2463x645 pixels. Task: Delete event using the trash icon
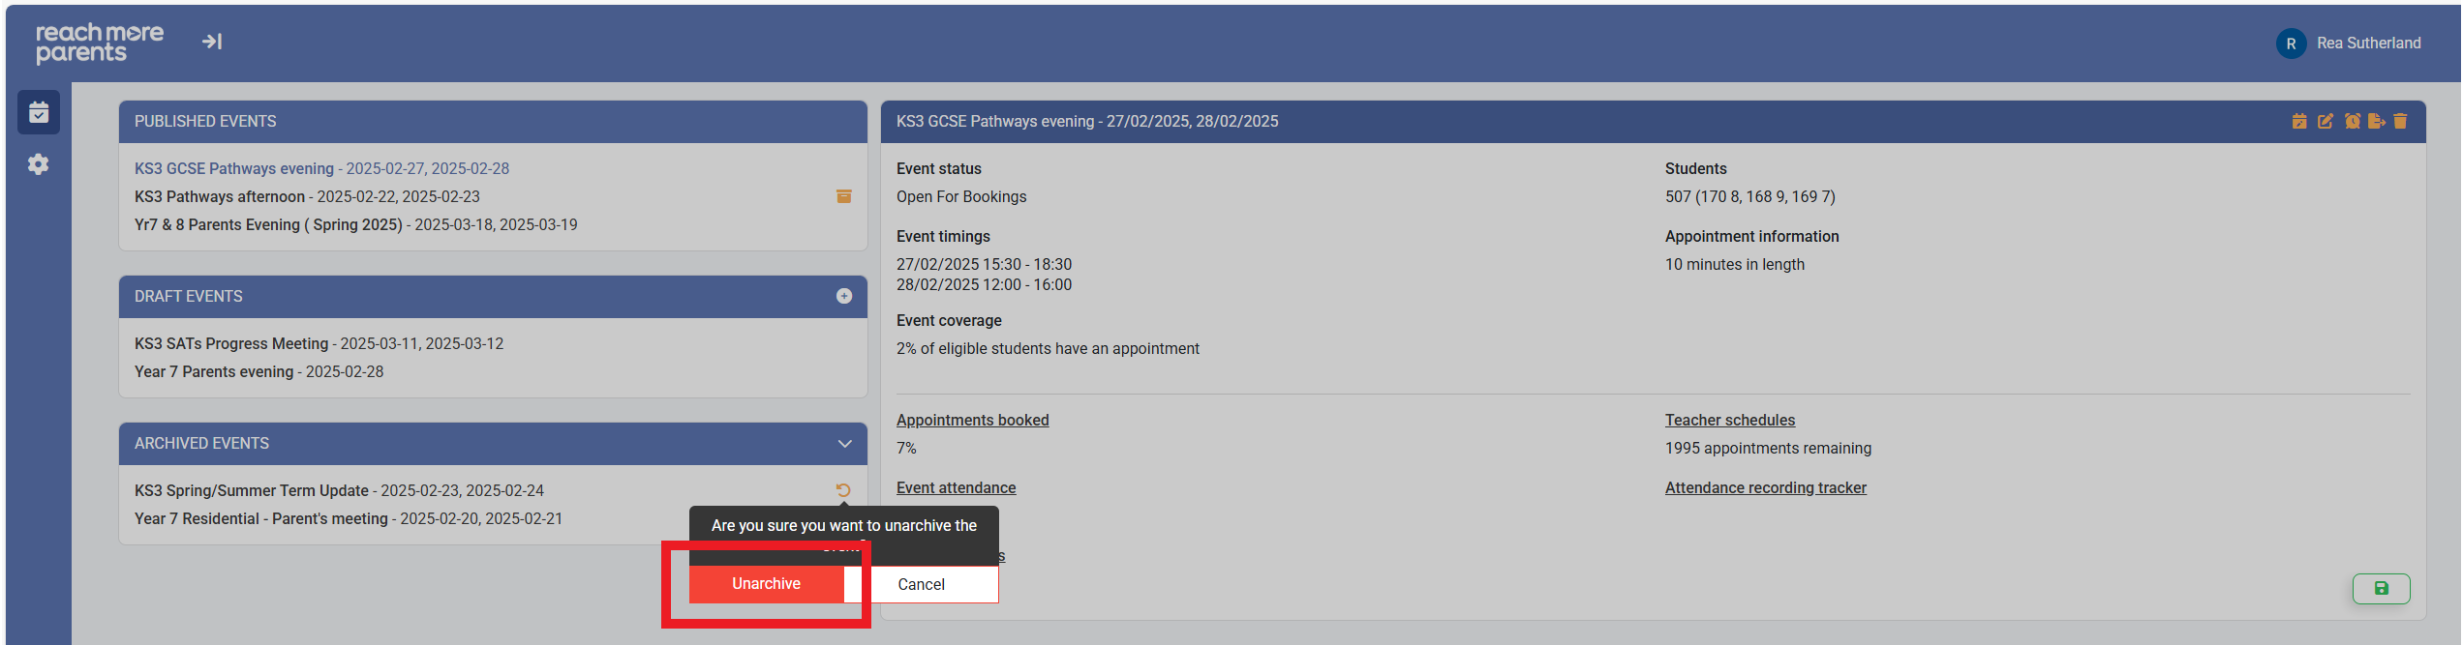tap(2400, 122)
